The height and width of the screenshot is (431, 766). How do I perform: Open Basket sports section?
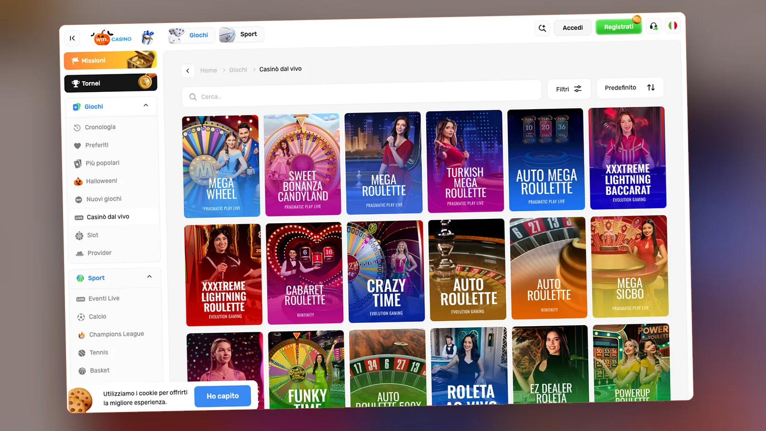click(94, 371)
